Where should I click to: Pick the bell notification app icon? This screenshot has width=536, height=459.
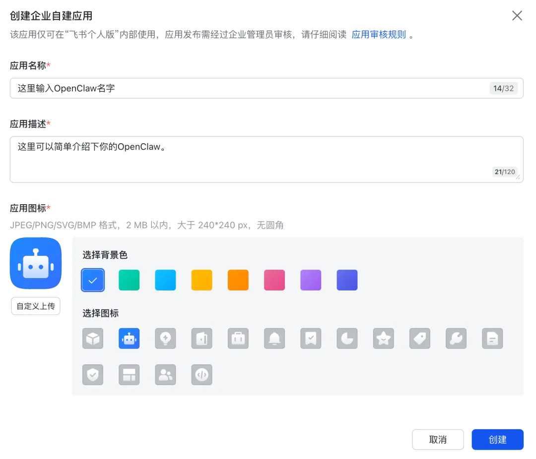click(x=274, y=339)
